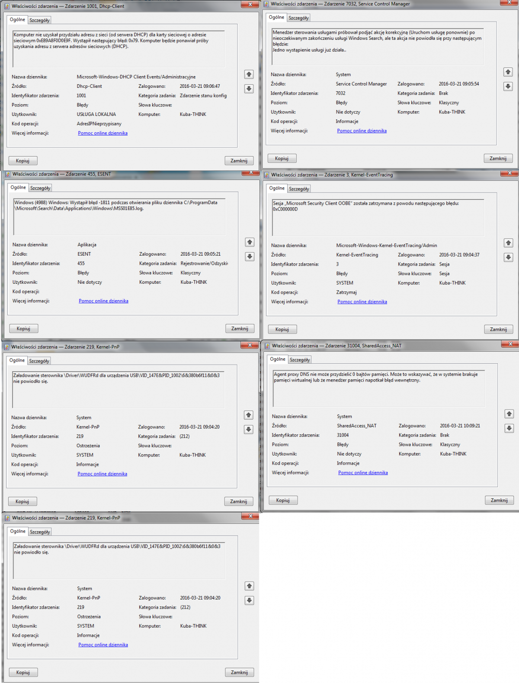Click the down arrow in the Dhcp-Client event dialog
Viewport: 519px width, 683px height.
(x=249, y=89)
